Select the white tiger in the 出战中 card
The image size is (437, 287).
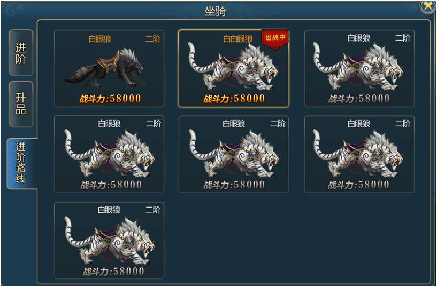[233, 67]
